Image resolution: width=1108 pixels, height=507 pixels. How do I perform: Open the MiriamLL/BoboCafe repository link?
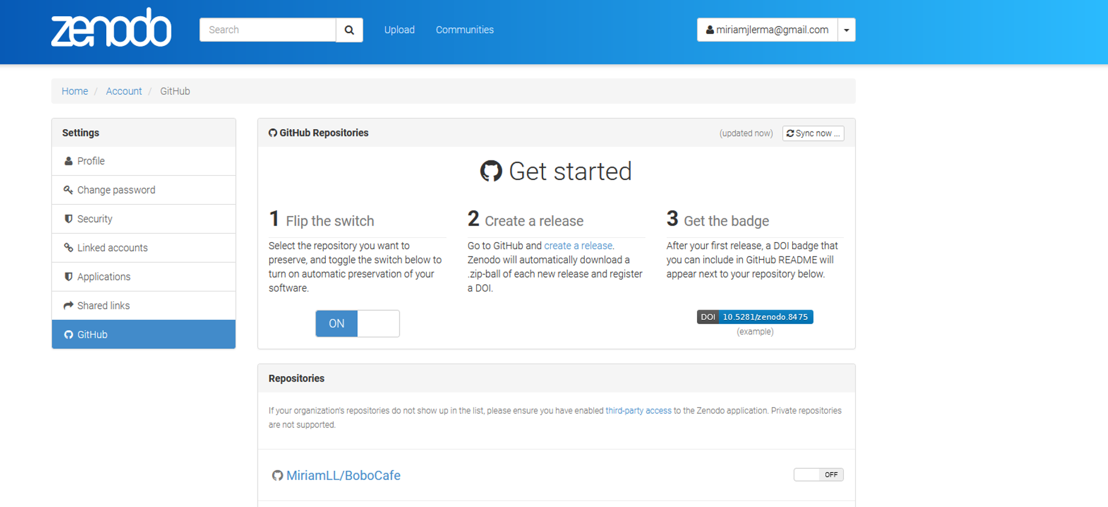(x=343, y=476)
